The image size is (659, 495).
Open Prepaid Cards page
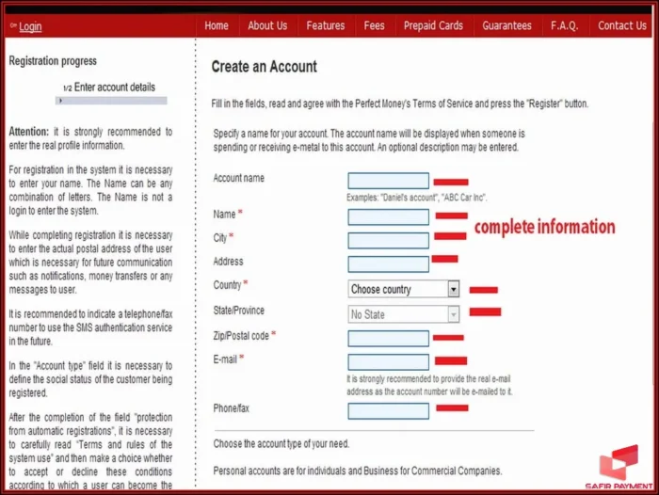tap(433, 25)
